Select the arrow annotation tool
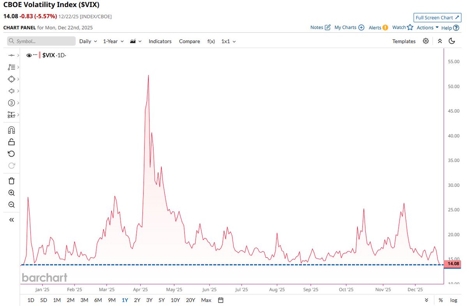The width and height of the screenshot is (467, 306). [12, 91]
